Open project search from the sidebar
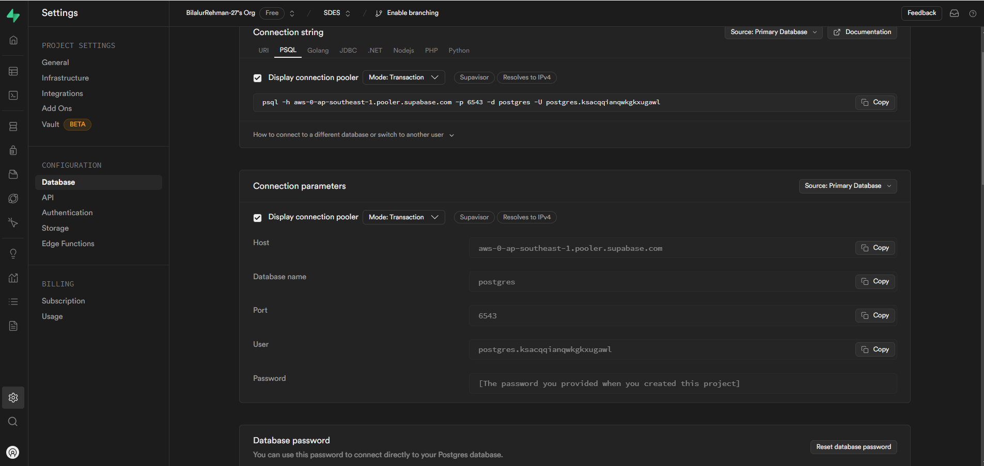 13,422
